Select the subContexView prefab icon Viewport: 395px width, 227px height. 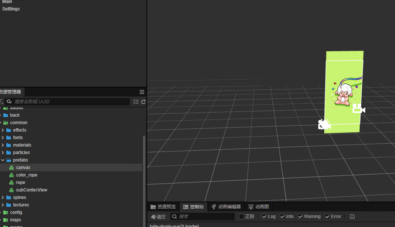[x=12, y=190]
